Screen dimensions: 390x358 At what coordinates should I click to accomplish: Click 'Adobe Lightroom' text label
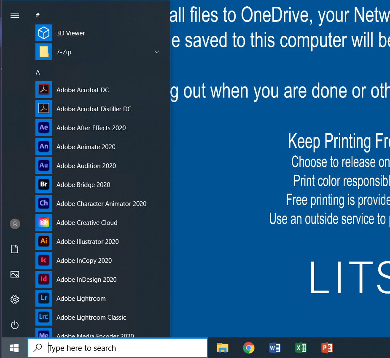(x=81, y=298)
